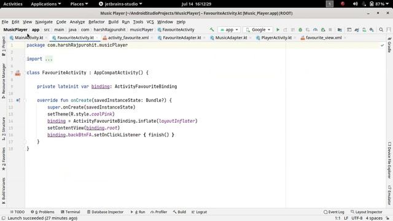
Task: Open the Project tool window sidebar
Action: (4, 47)
